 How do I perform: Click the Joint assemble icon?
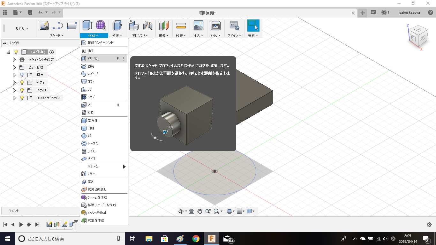point(147,26)
